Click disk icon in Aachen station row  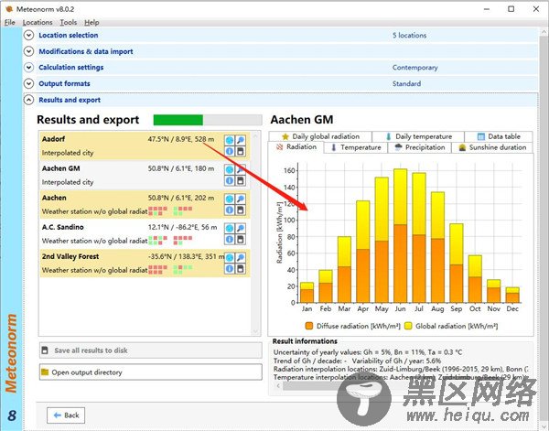240,210
